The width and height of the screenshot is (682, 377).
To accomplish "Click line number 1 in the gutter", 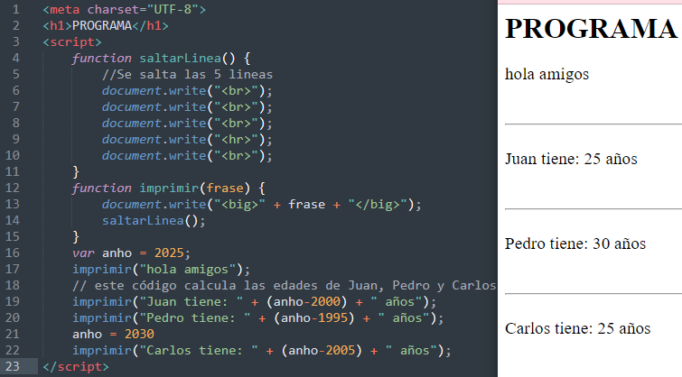I will coord(16,10).
